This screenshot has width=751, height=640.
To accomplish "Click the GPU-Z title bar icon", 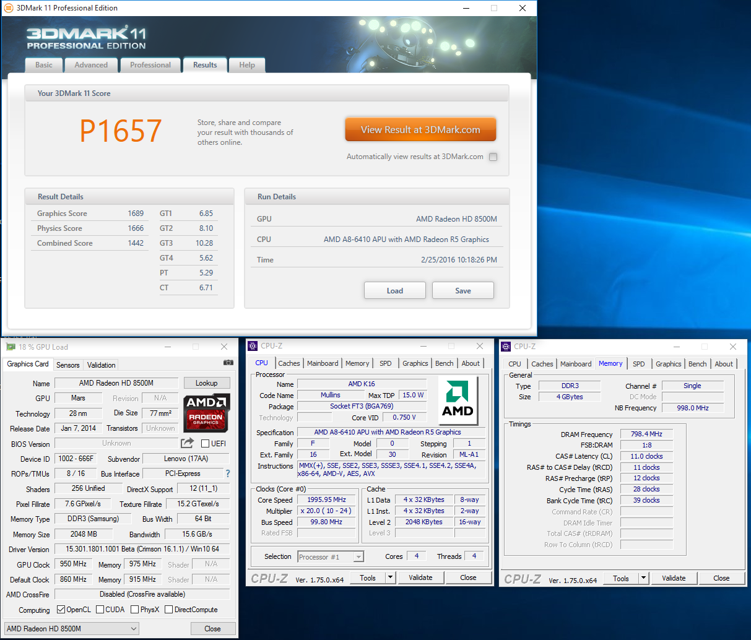I will pyautogui.click(x=11, y=347).
